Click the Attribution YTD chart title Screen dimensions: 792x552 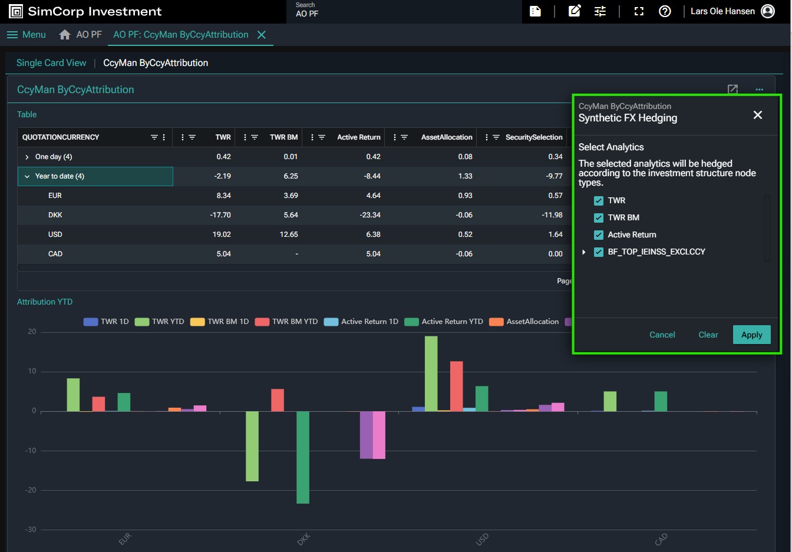tap(45, 302)
